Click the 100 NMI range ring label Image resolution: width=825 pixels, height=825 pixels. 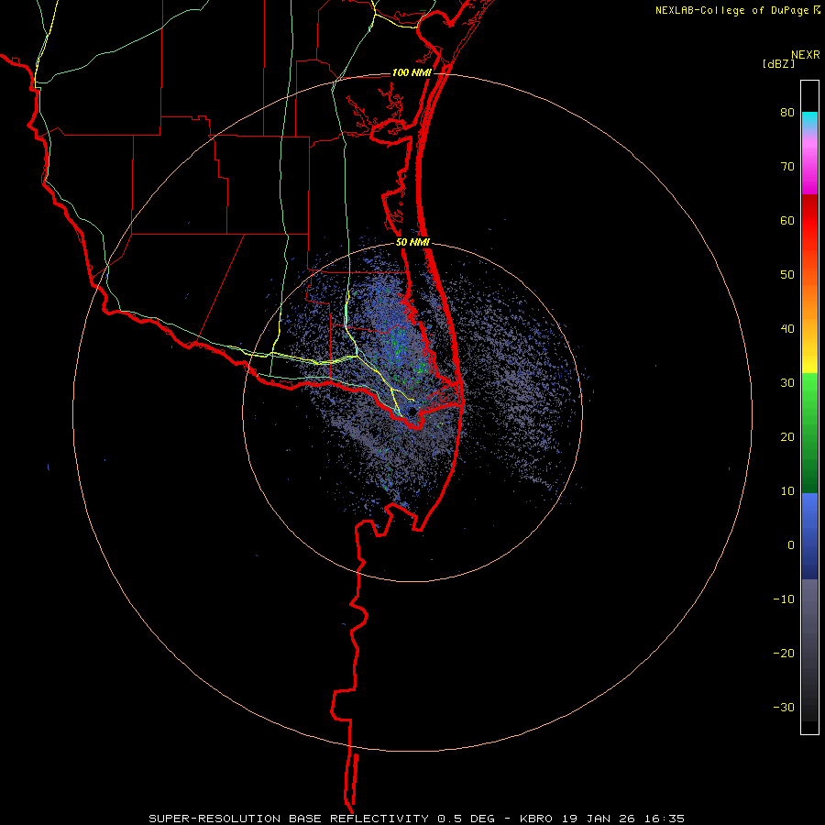click(x=412, y=72)
